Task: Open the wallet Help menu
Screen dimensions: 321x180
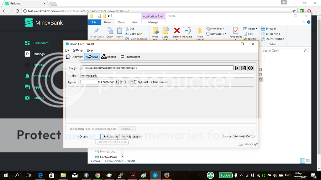Action: pos(90,50)
